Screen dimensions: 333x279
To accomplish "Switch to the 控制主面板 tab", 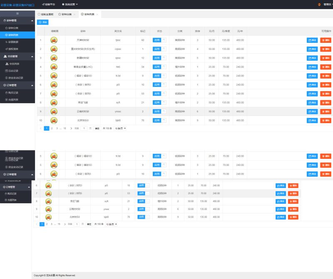I will coord(46,15).
